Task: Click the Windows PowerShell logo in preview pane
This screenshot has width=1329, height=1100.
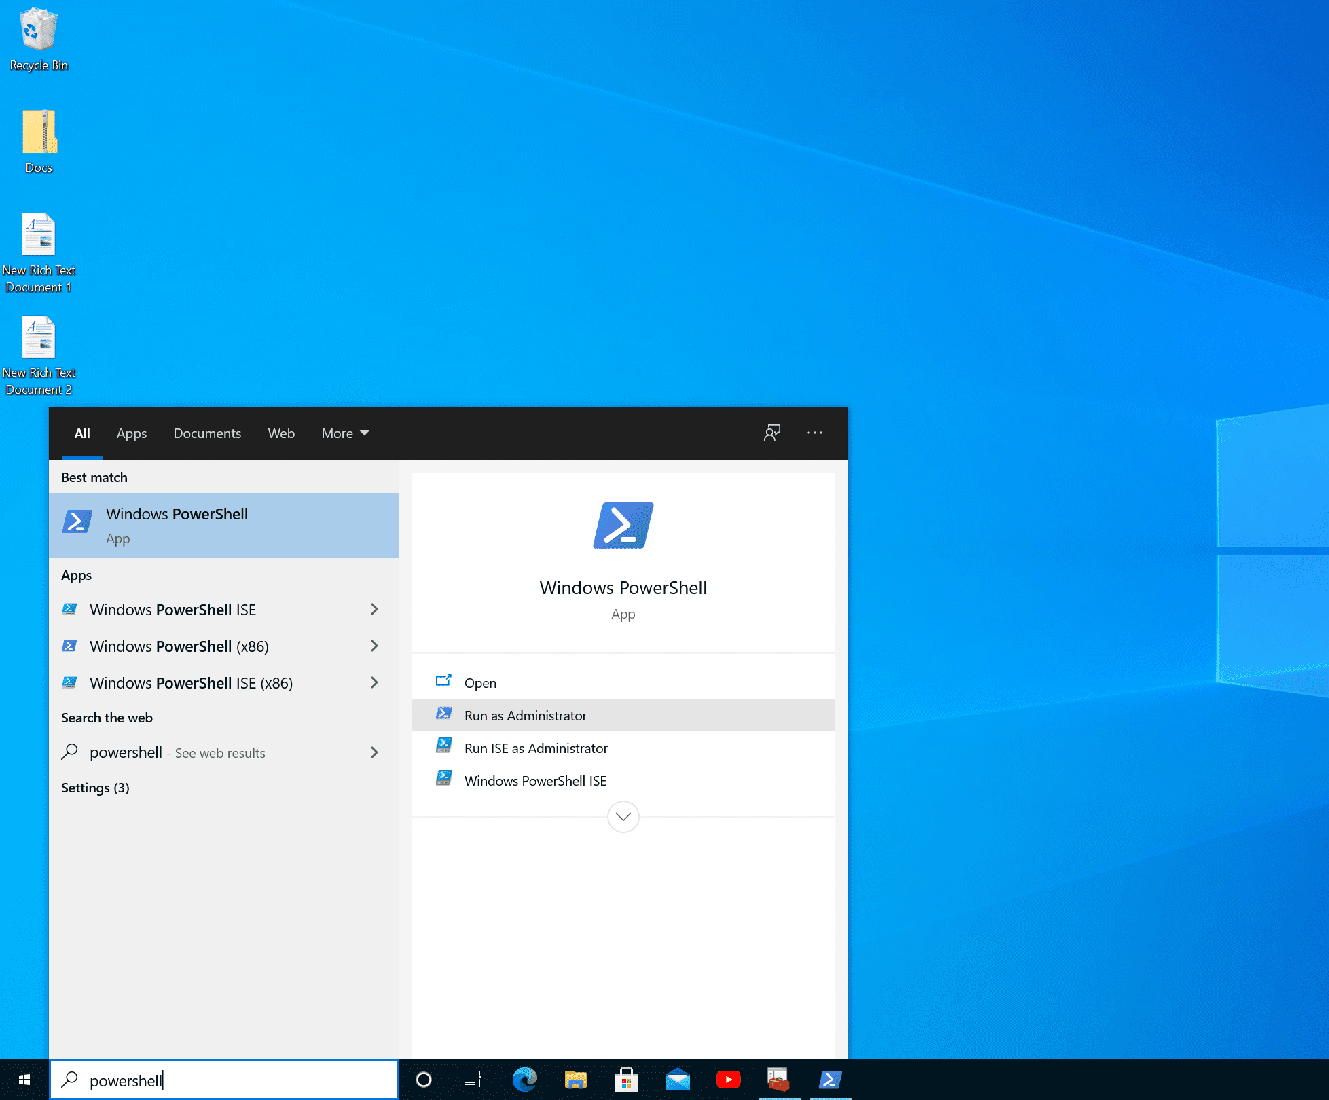Action: (622, 525)
